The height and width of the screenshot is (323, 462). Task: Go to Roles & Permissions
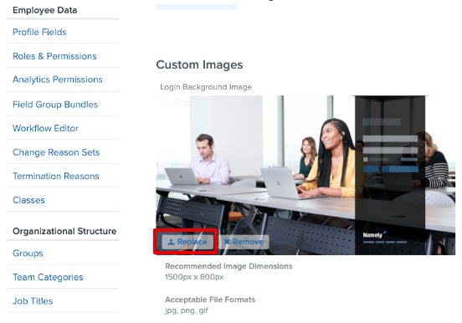[54, 56]
